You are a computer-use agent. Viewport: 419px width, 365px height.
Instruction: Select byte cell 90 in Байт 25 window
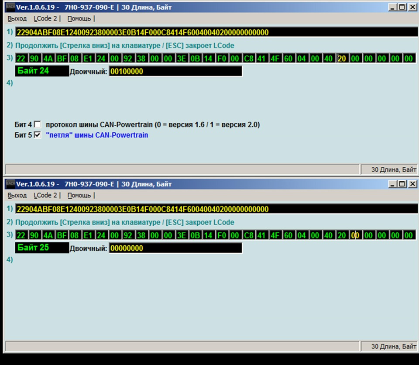35,235
